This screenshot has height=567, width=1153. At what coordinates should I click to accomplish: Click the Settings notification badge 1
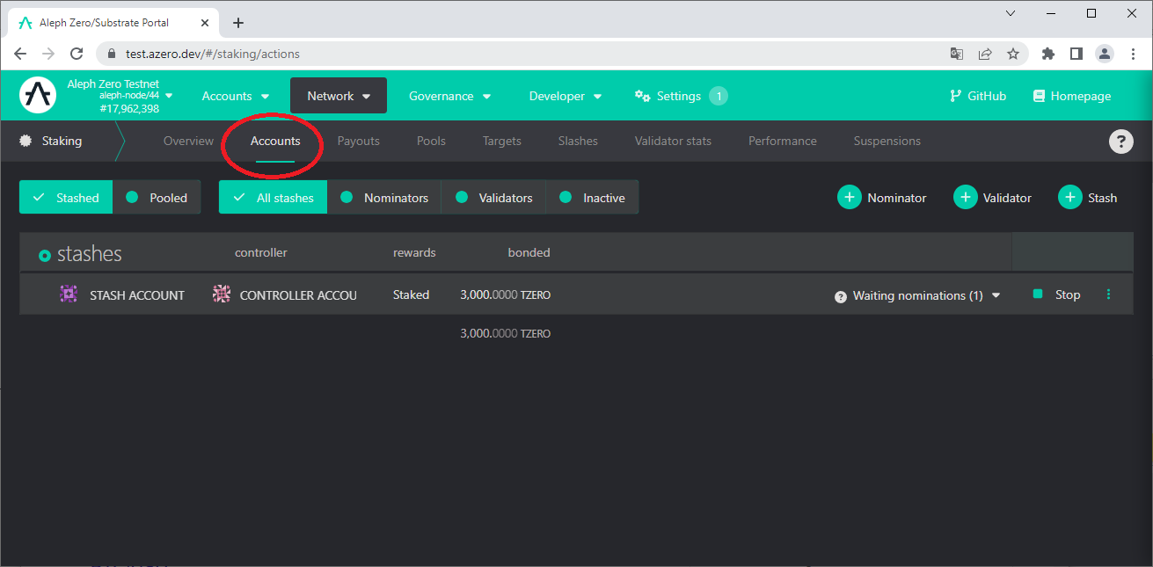(x=719, y=96)
